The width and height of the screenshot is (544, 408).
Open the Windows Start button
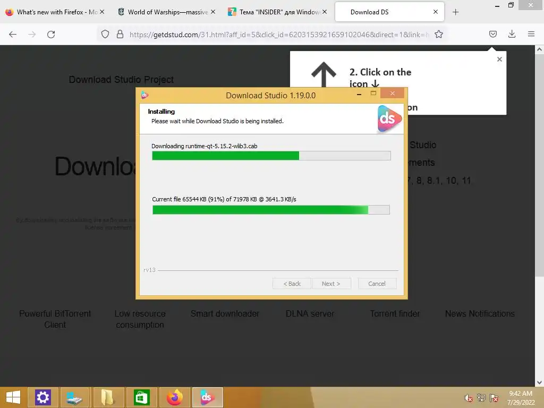point(13,397)
